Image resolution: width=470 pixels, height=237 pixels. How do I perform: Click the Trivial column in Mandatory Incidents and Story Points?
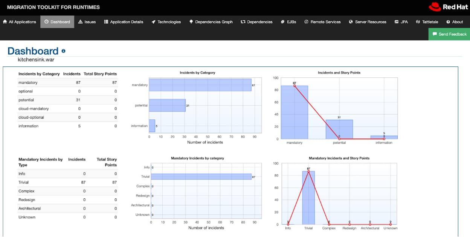click(x=308, y=198)
